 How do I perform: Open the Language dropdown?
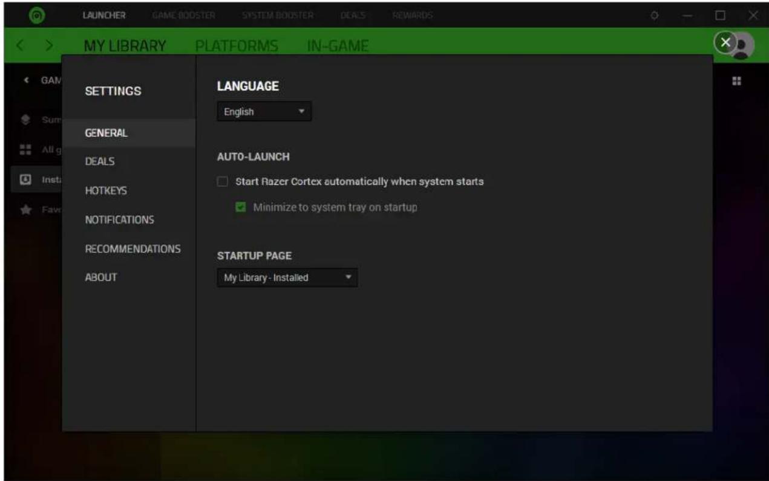click(264, 111)
